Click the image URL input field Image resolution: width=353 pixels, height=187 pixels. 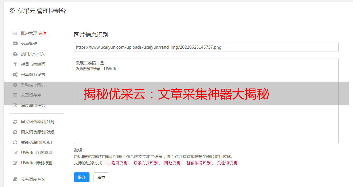click(x=206, y=47)
